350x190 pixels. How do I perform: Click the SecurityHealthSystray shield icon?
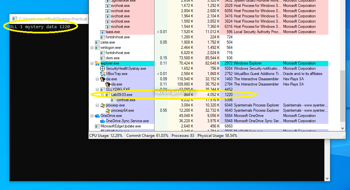103,68
